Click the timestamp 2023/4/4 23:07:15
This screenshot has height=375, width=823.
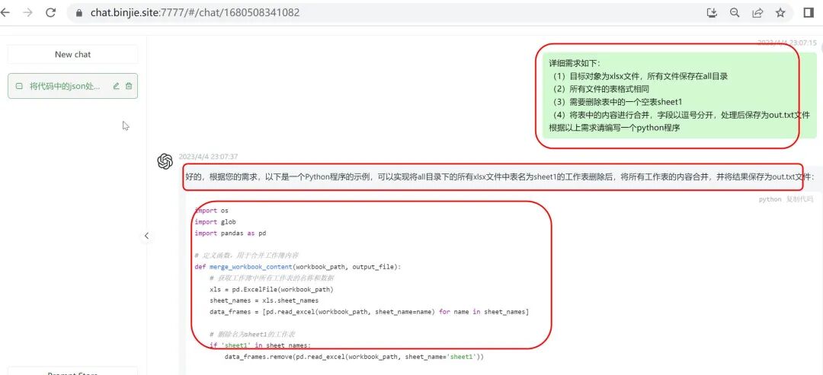pyautogui.click(x=786, y=43)
